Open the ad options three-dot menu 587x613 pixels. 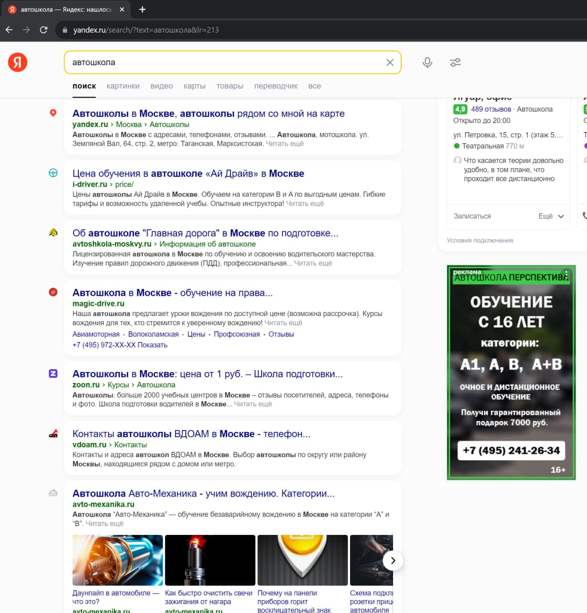pyautogui.click(x=566, y=274)
